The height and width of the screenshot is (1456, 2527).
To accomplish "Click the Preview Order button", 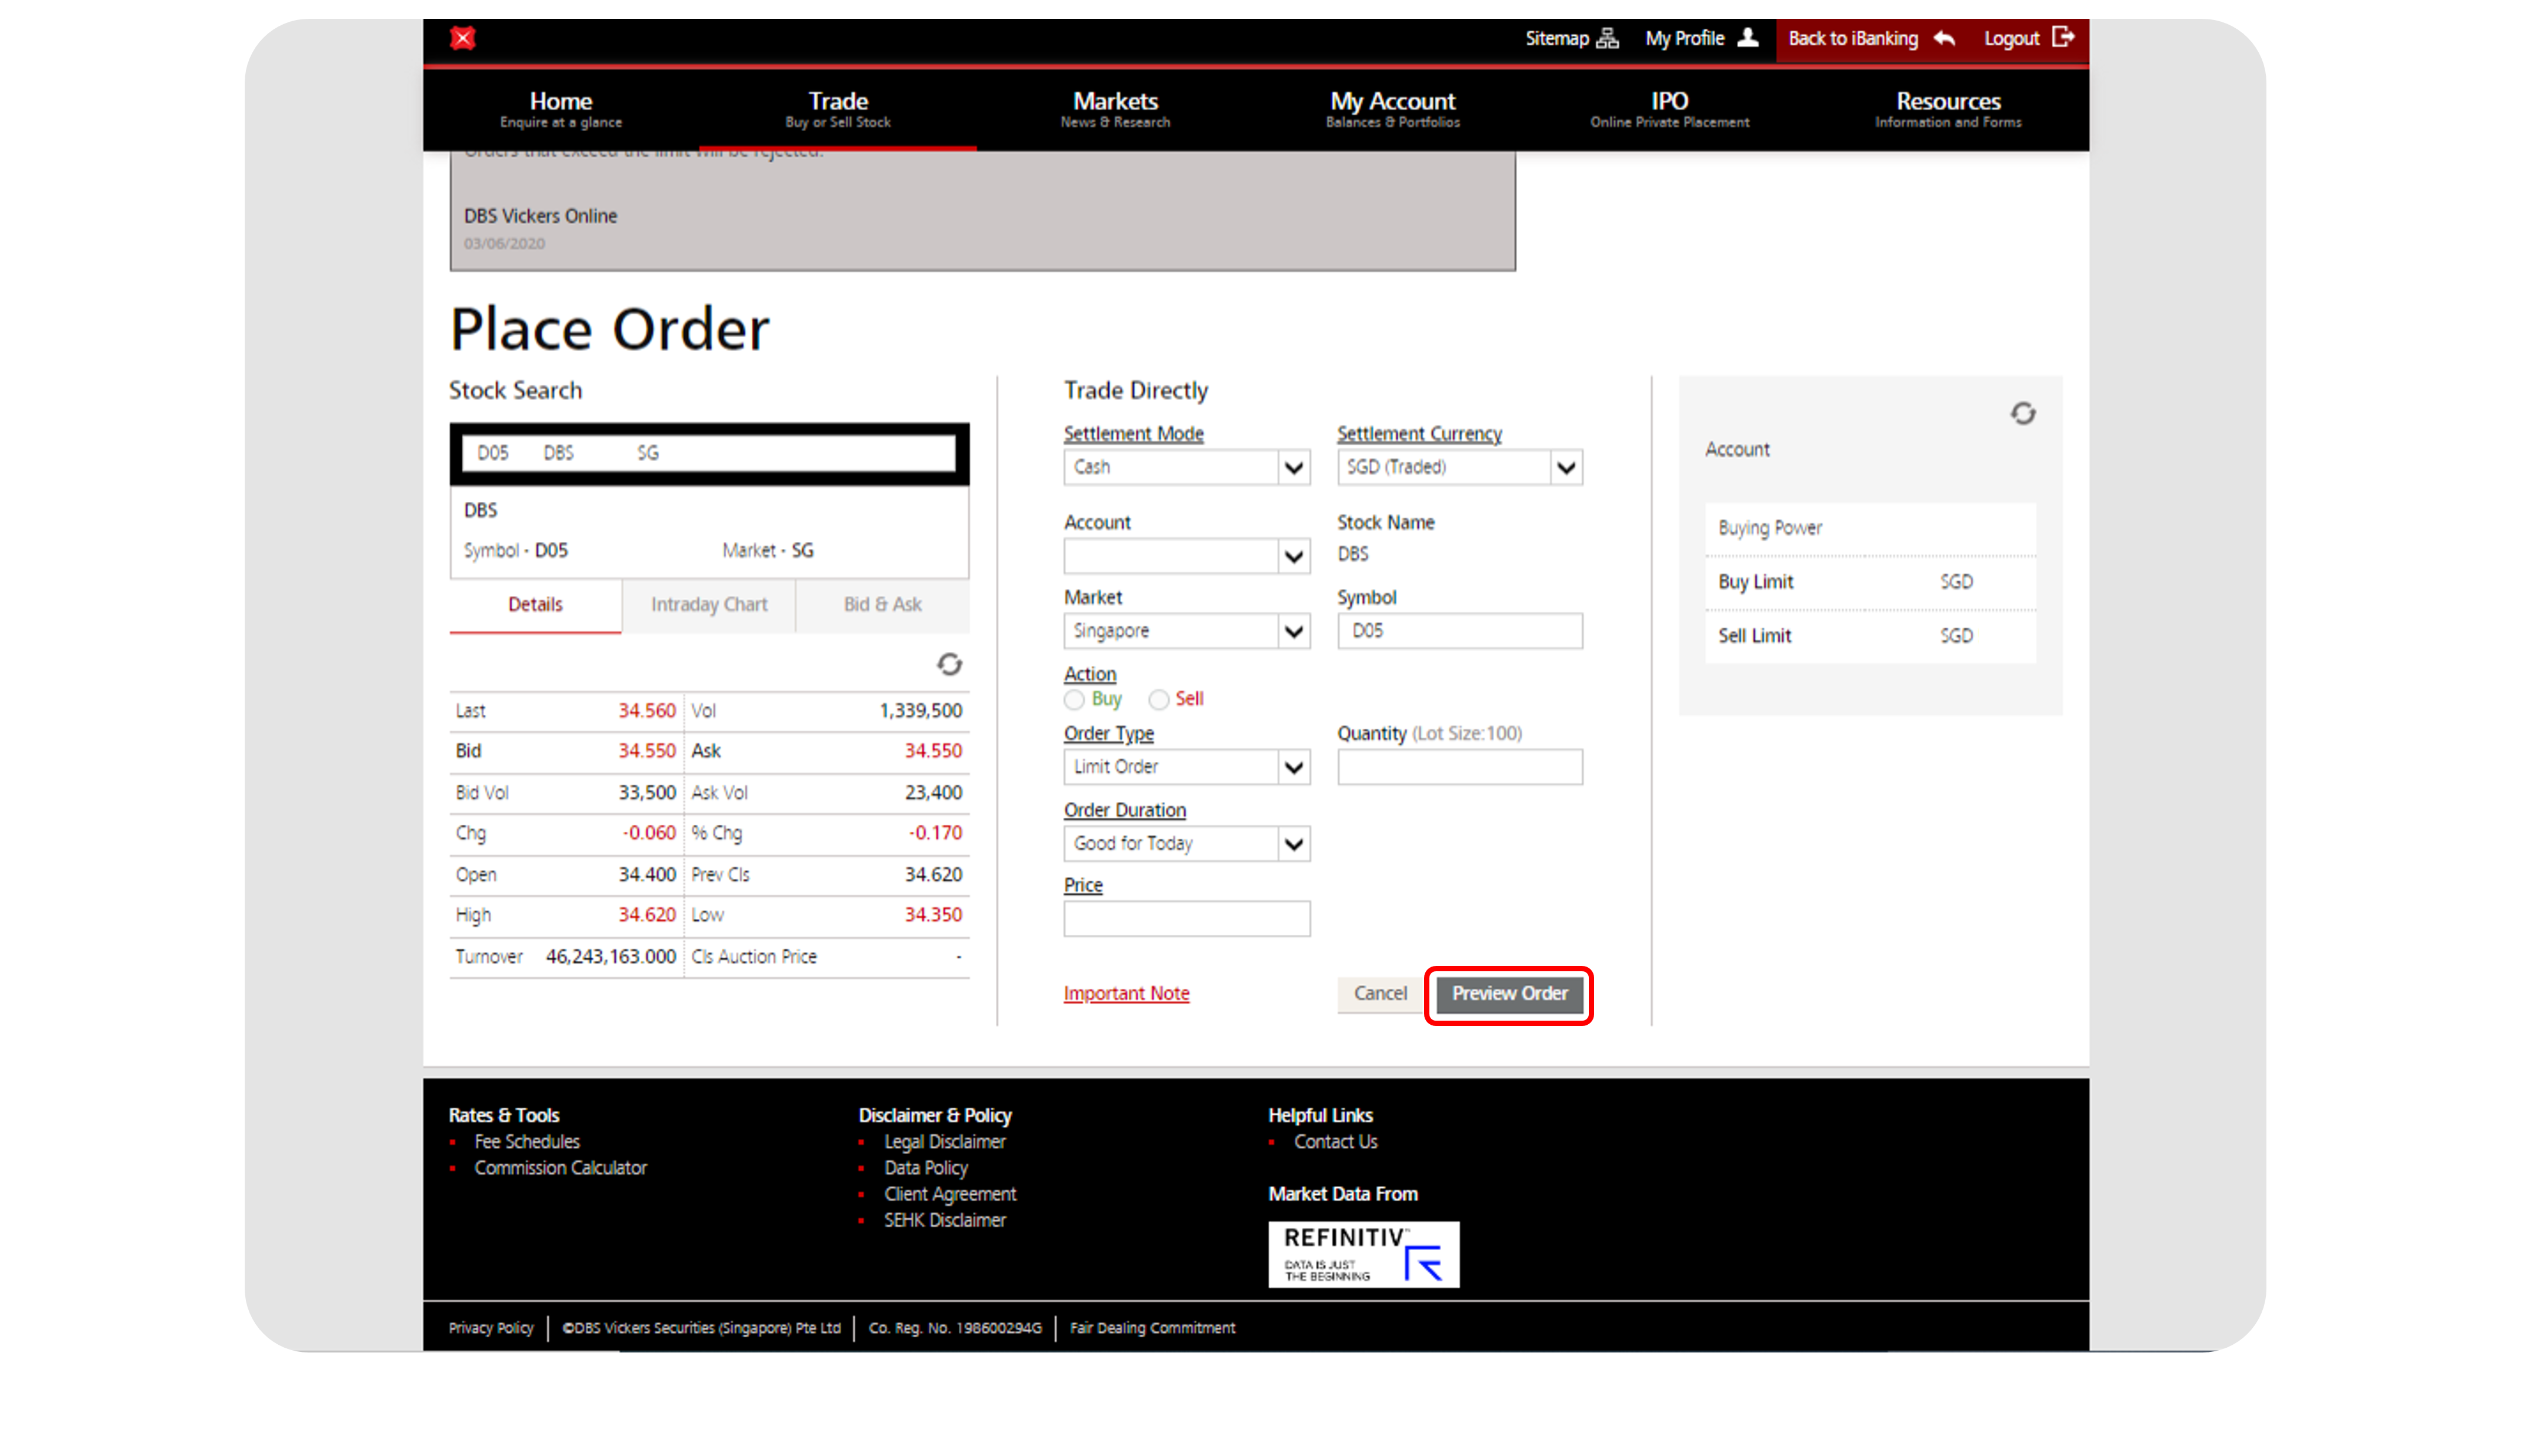I will click(1508, 993).
